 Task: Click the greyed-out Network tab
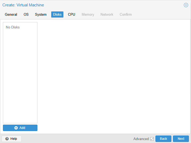(107, 15)
